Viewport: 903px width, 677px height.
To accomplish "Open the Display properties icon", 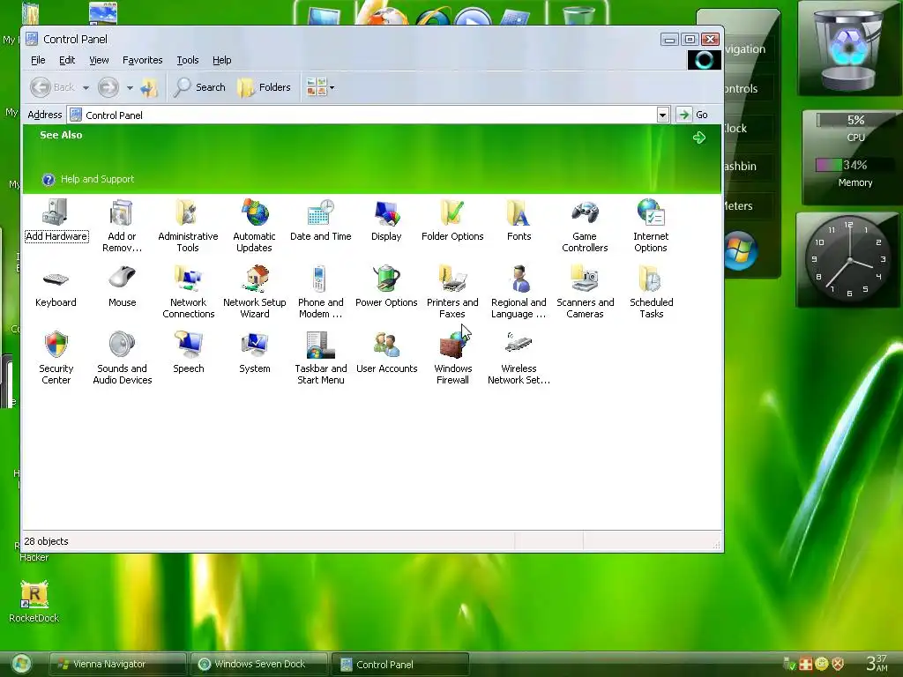I will (x=386, y=219).
